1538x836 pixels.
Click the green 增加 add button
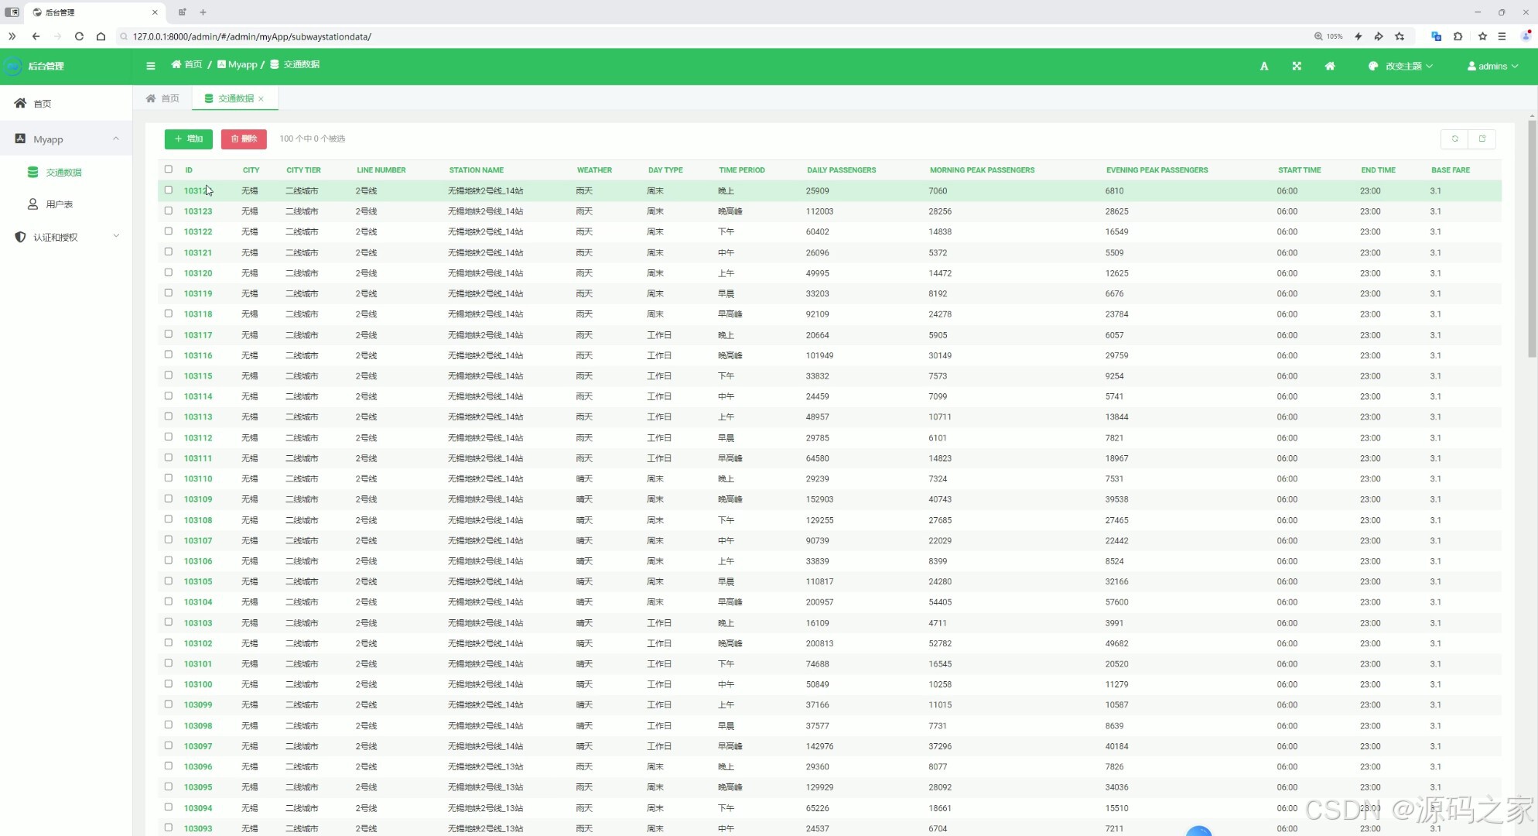tap(188, 139)
